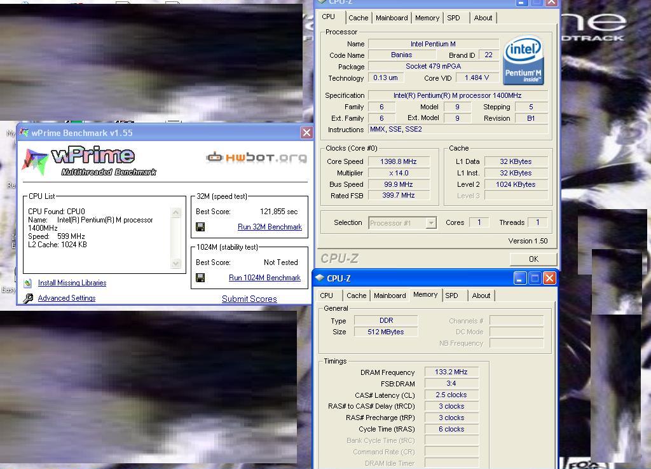Click the wPrime title bar app icon
Image resolution: width=651 pixels, height=469 pixels.
25,133
